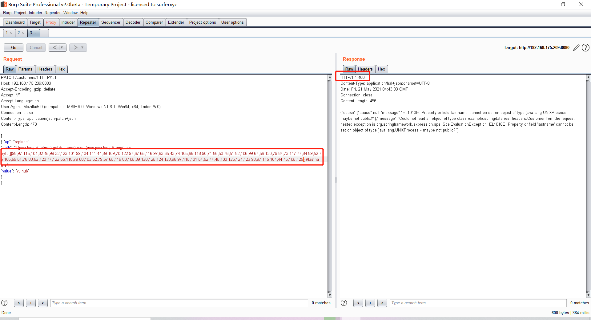
Task: Close Repeater tab 3
Action: point(35,33)
